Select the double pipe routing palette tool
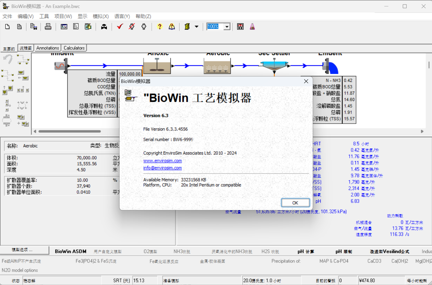The image size is (432, 285). (7, 75)
